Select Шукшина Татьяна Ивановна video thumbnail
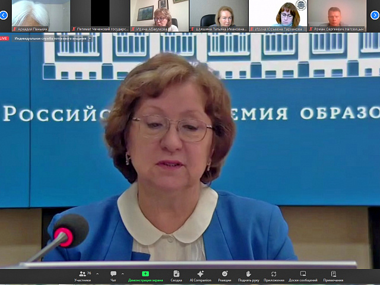 coord(218,16)
